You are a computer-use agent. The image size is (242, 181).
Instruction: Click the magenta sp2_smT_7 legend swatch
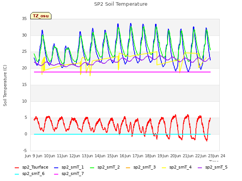click(x=56, y=174)
